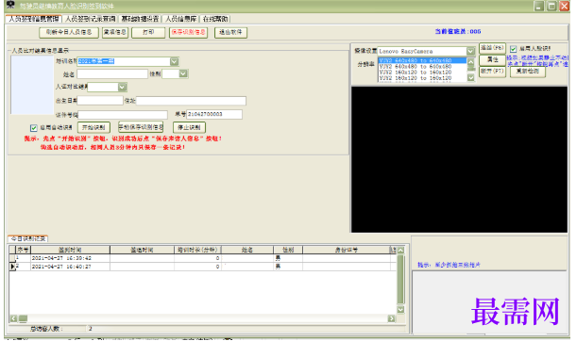This screenshot has width=577, height=341.
Task: Select the record signed in at 16:40:27
Action: 203,267
